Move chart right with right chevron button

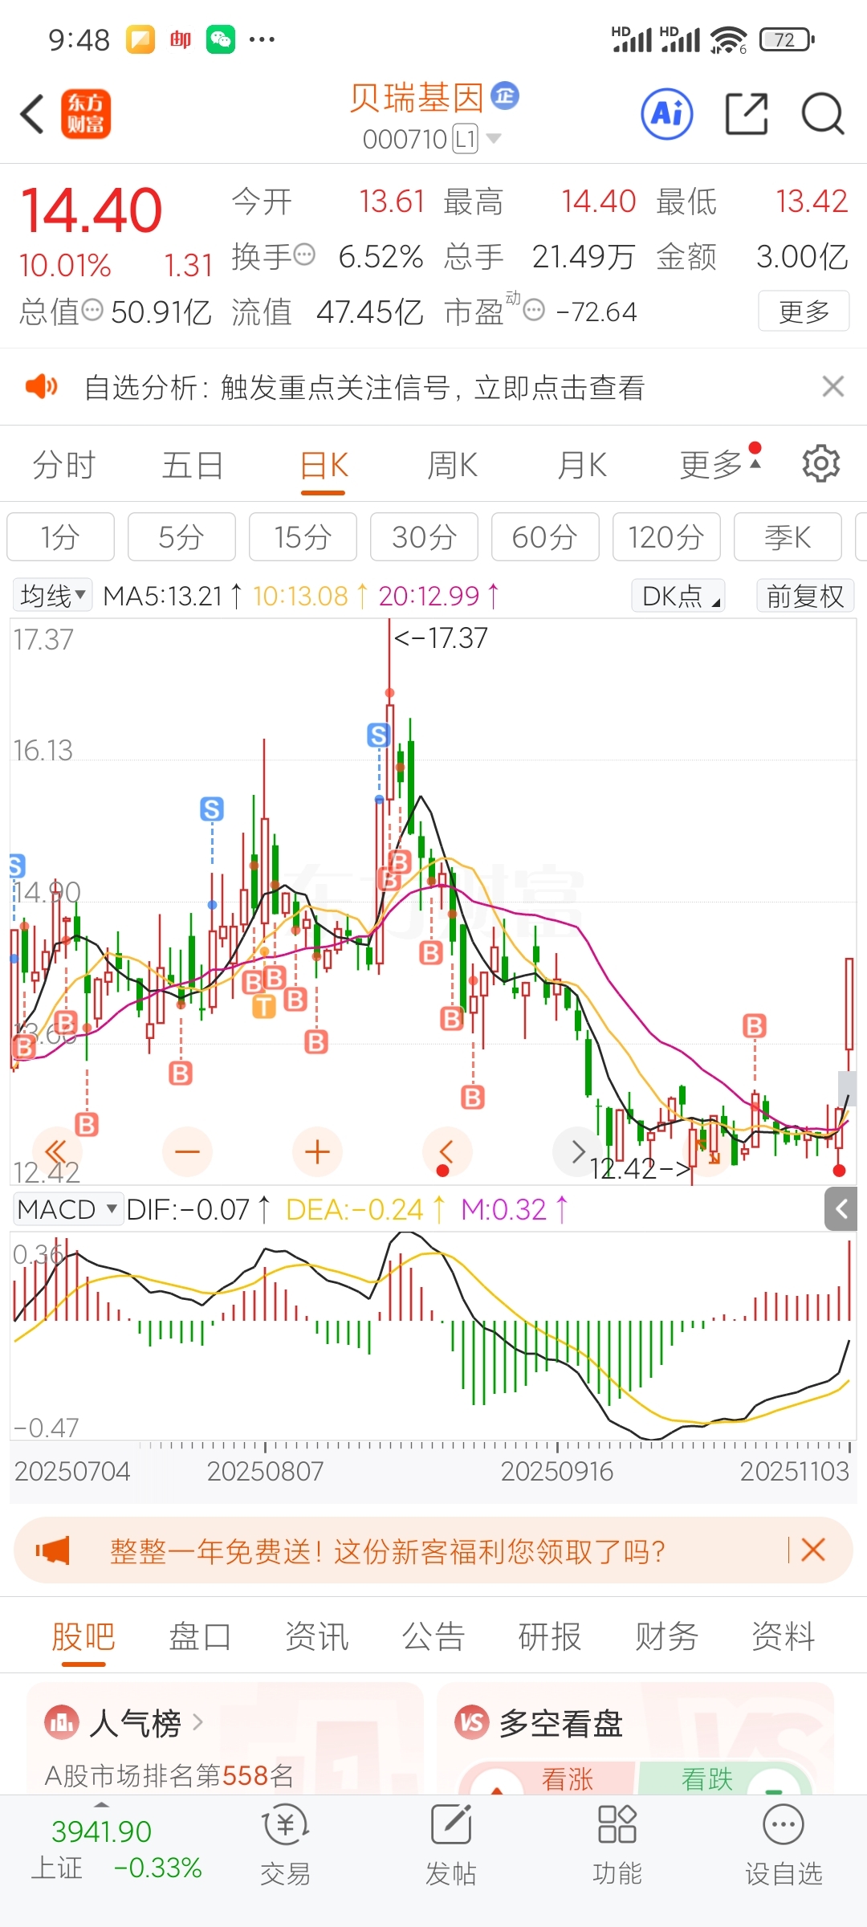[x=577, y=1152]
